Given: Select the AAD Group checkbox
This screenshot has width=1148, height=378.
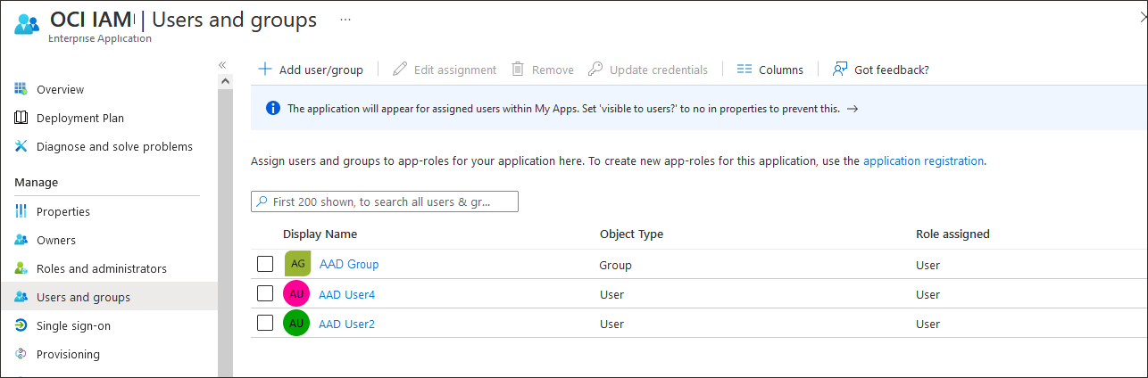Looking at the screenshot, I should click(265, 264).
